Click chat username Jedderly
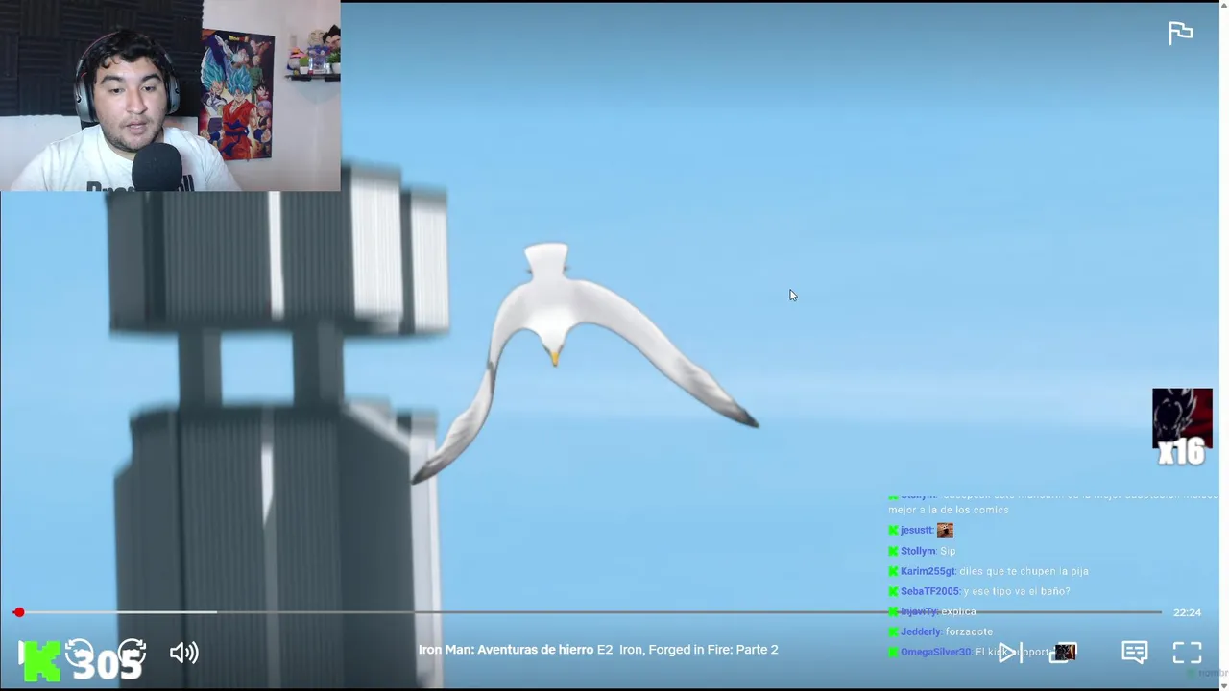The width and height of the screenshot is (1229, 691). pos(922,631)
